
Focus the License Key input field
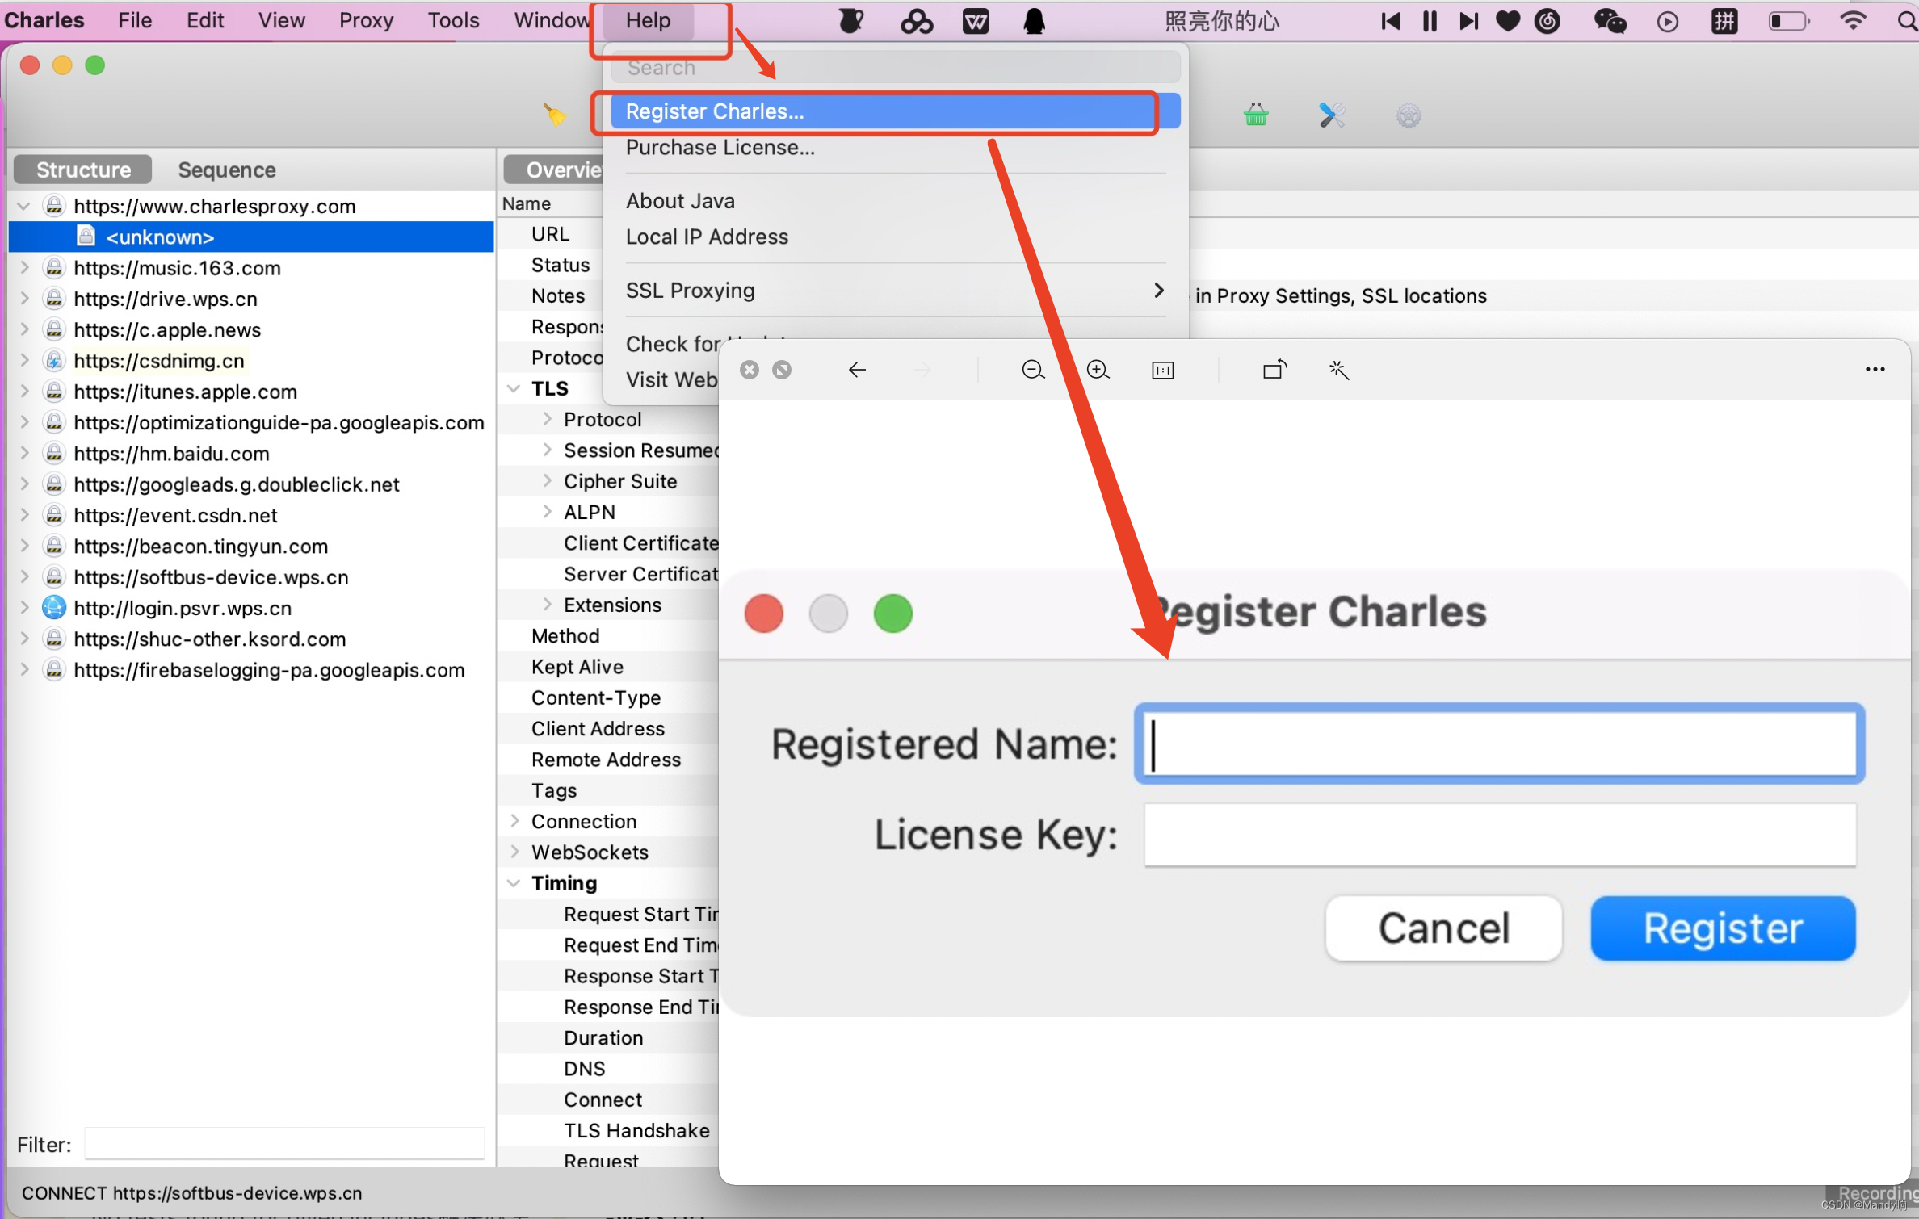click(1499, 834)
